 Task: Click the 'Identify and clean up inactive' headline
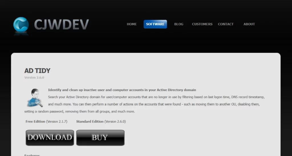tap(122, 90)
